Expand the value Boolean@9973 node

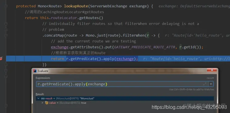tap(42, 103)
